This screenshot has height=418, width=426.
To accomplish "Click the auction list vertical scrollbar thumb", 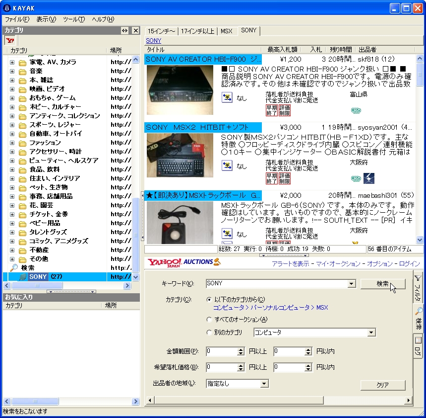I will pos(420,75).
